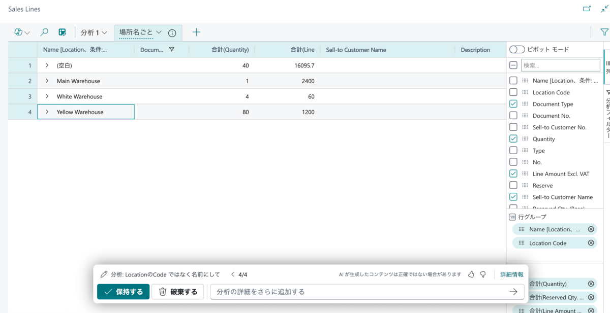Click thumbs down feedback icon
The image size is (610, 313).
coord(483,274)
